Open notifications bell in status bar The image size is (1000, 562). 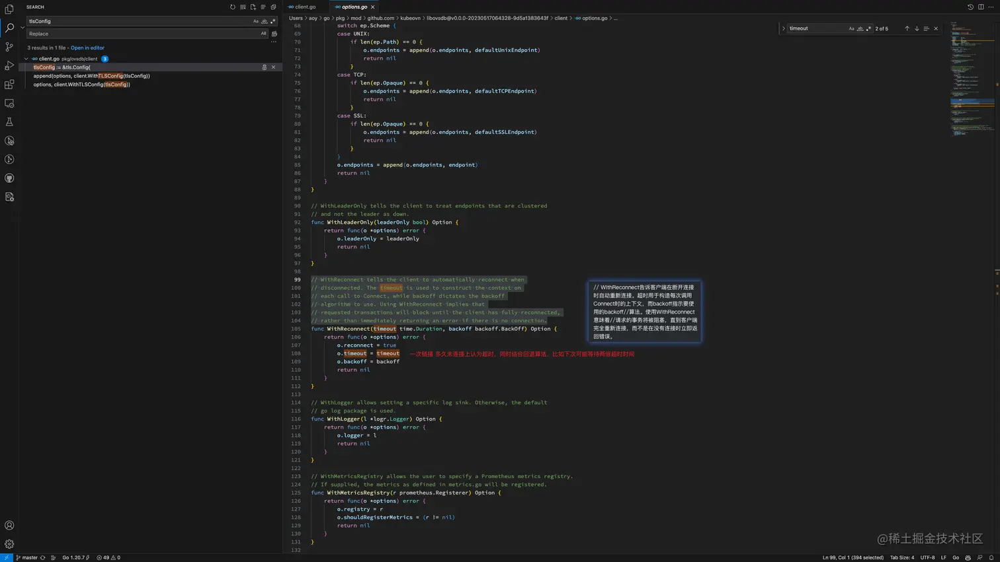pyautogui.click(x=991, y=557)
